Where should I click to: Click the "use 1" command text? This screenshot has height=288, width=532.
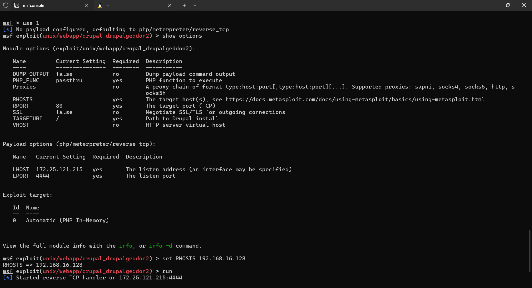[x=31, y=23]
